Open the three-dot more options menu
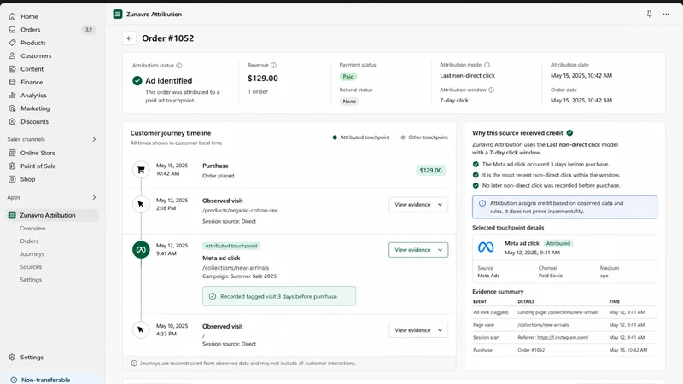683x384 pixels. click(666, 14)
